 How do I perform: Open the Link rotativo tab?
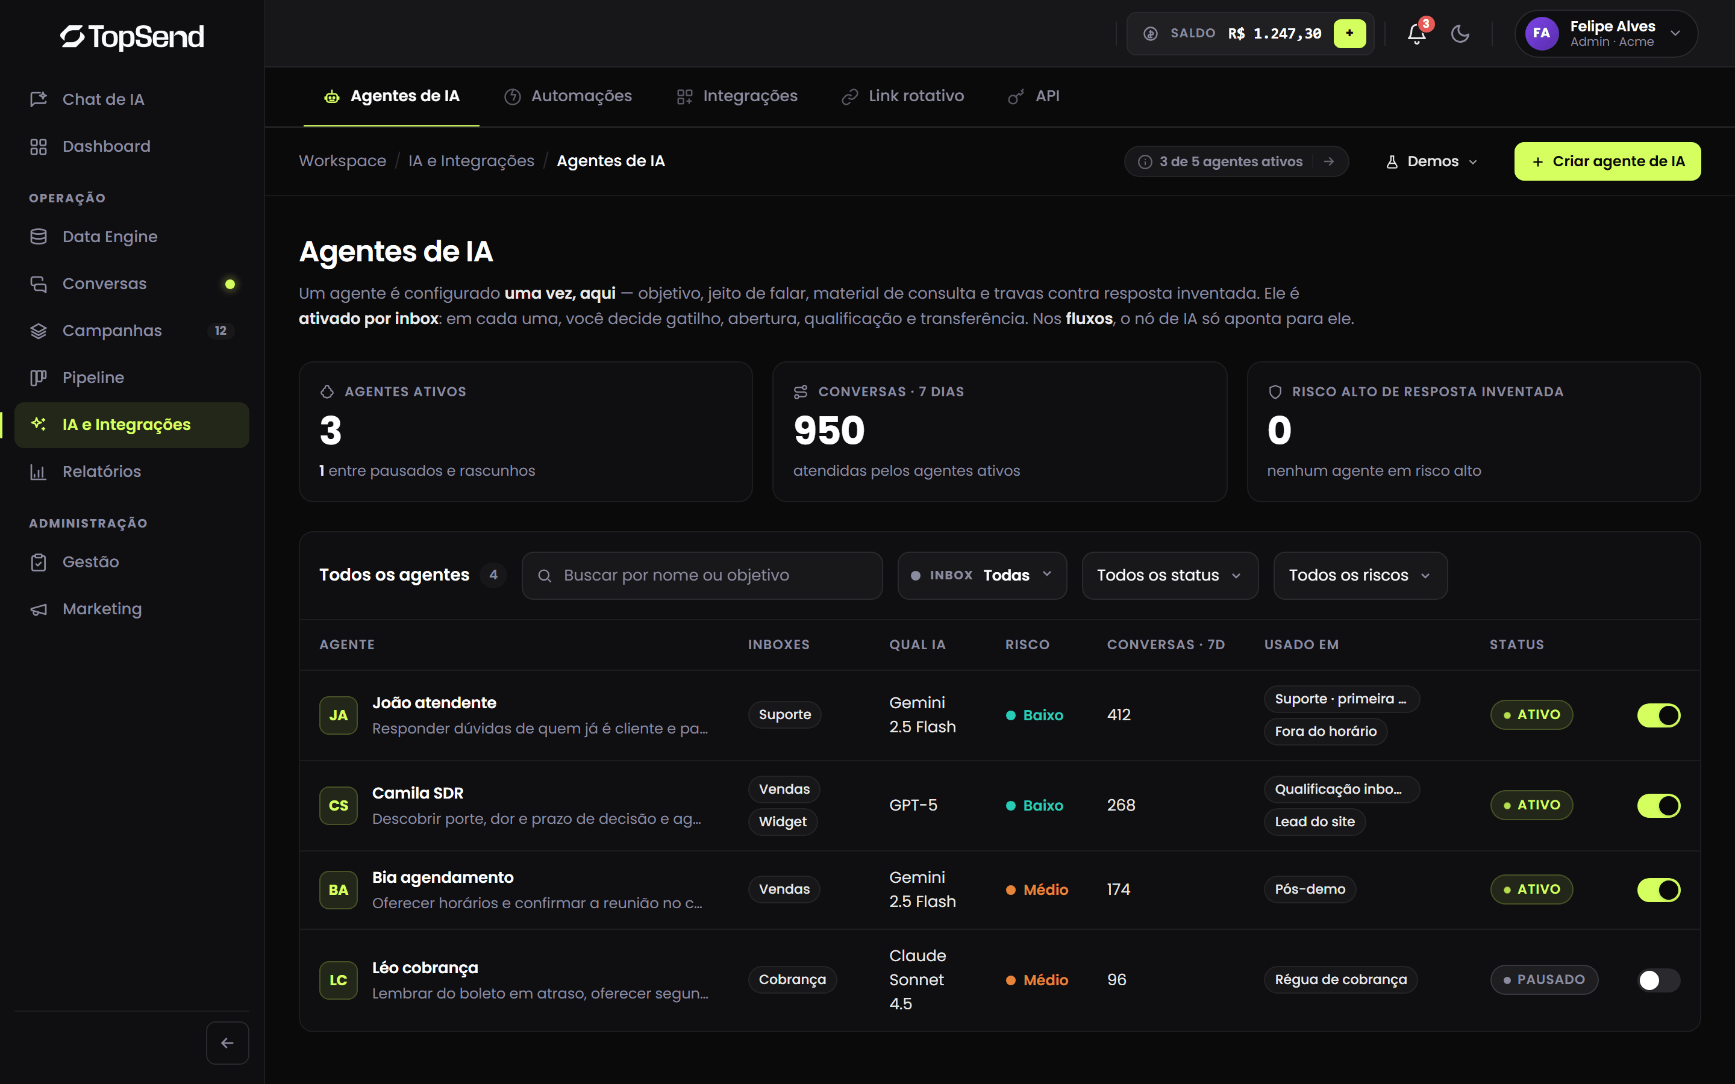pyautogui.click(x=902, y=96)
